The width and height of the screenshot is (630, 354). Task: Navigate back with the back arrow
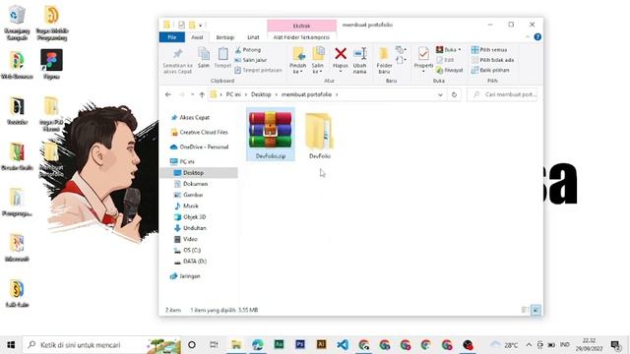[168, 94]
